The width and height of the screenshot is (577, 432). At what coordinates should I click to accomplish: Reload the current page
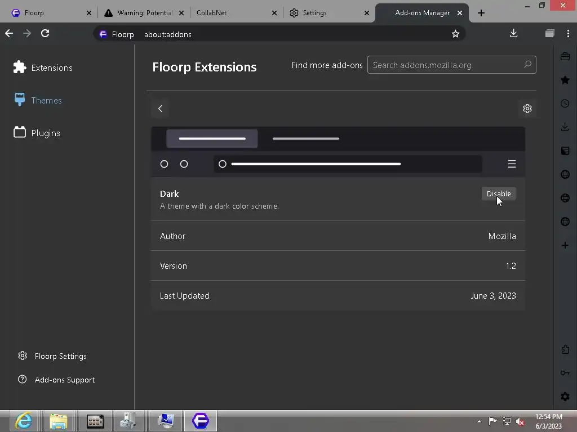tap(45, 33)
